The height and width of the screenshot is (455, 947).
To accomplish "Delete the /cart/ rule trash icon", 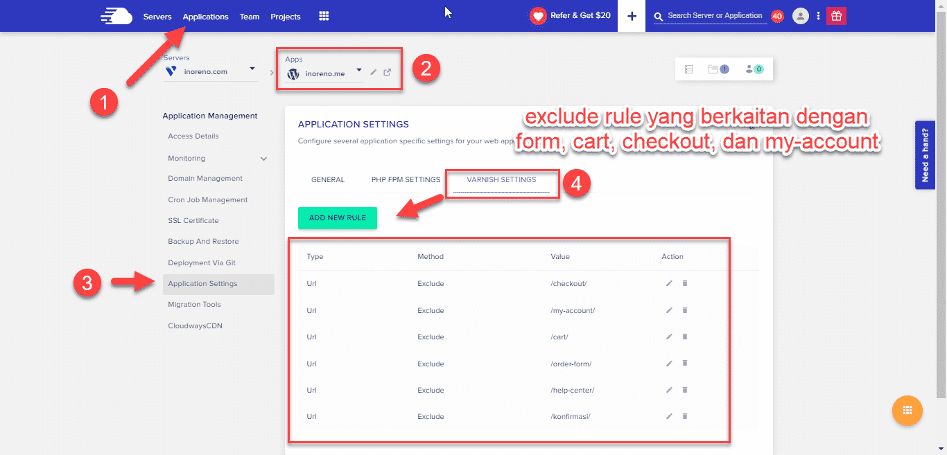I will 685,337.
